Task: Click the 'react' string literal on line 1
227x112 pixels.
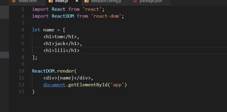Action: (92, 9)
